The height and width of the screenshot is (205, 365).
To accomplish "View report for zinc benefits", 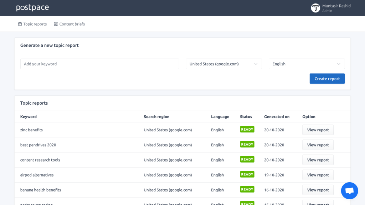I will coord(318,130).
